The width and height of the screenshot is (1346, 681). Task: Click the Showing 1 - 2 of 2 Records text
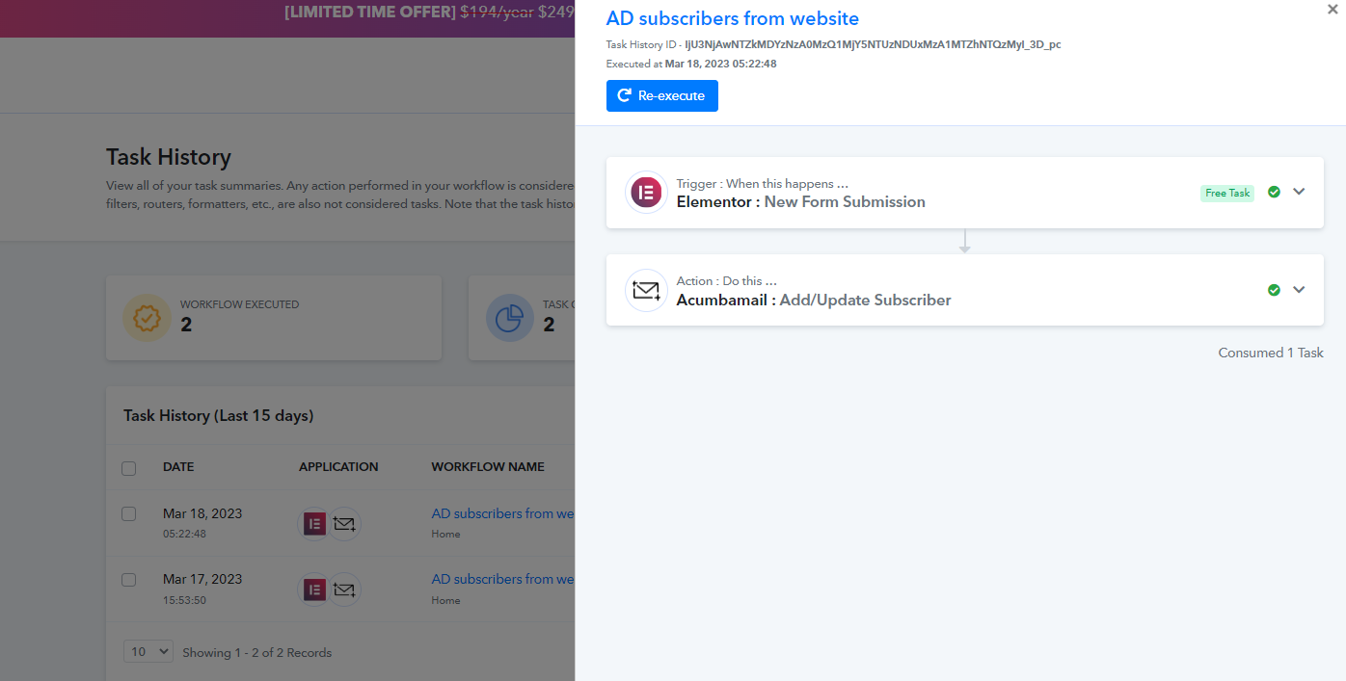pyautogui.click(x=256, y=652)
